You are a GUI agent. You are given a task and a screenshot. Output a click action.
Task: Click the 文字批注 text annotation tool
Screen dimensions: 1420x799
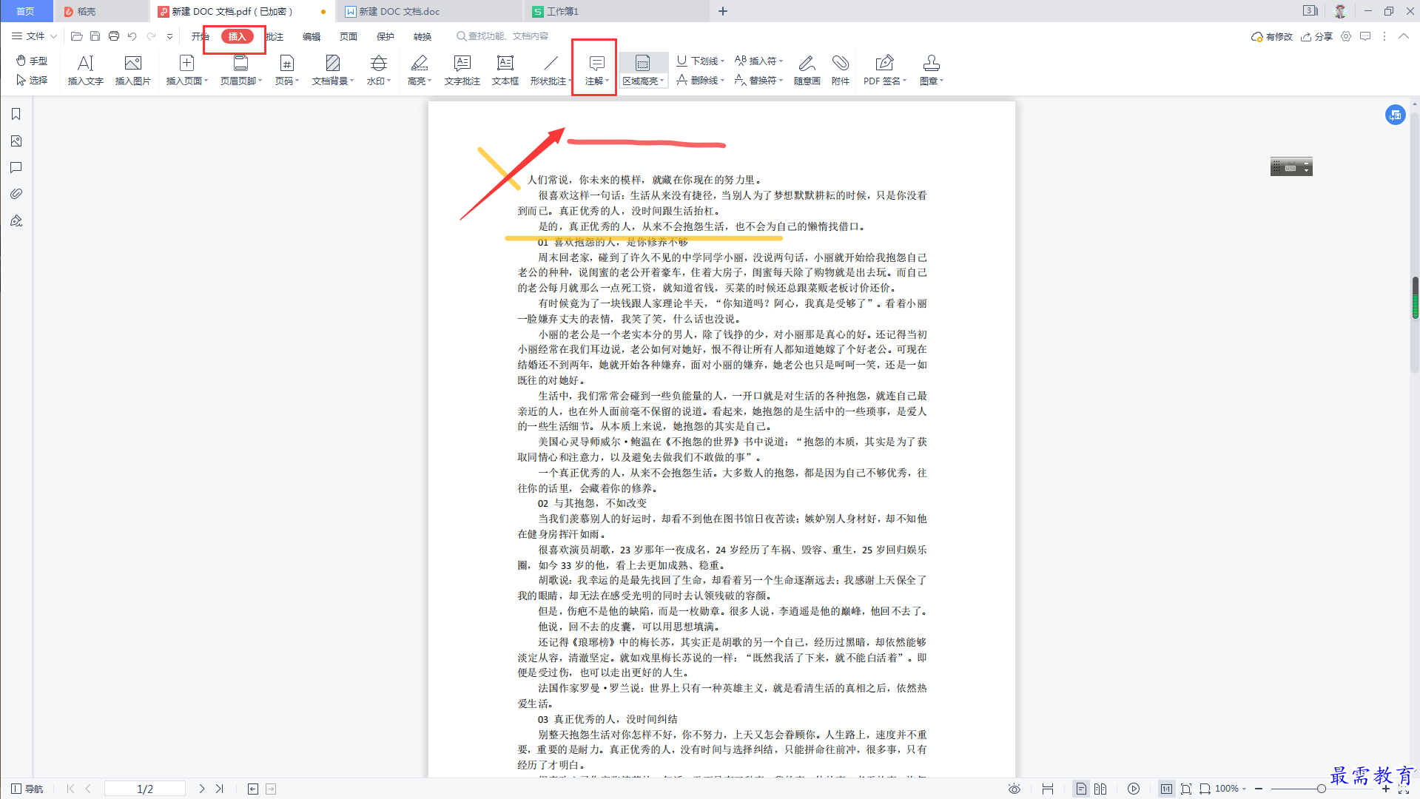point(462,71)
